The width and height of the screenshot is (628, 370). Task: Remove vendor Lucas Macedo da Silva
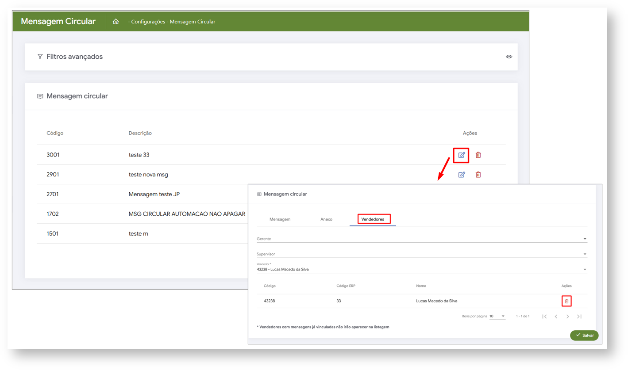(x=566, y=301)
